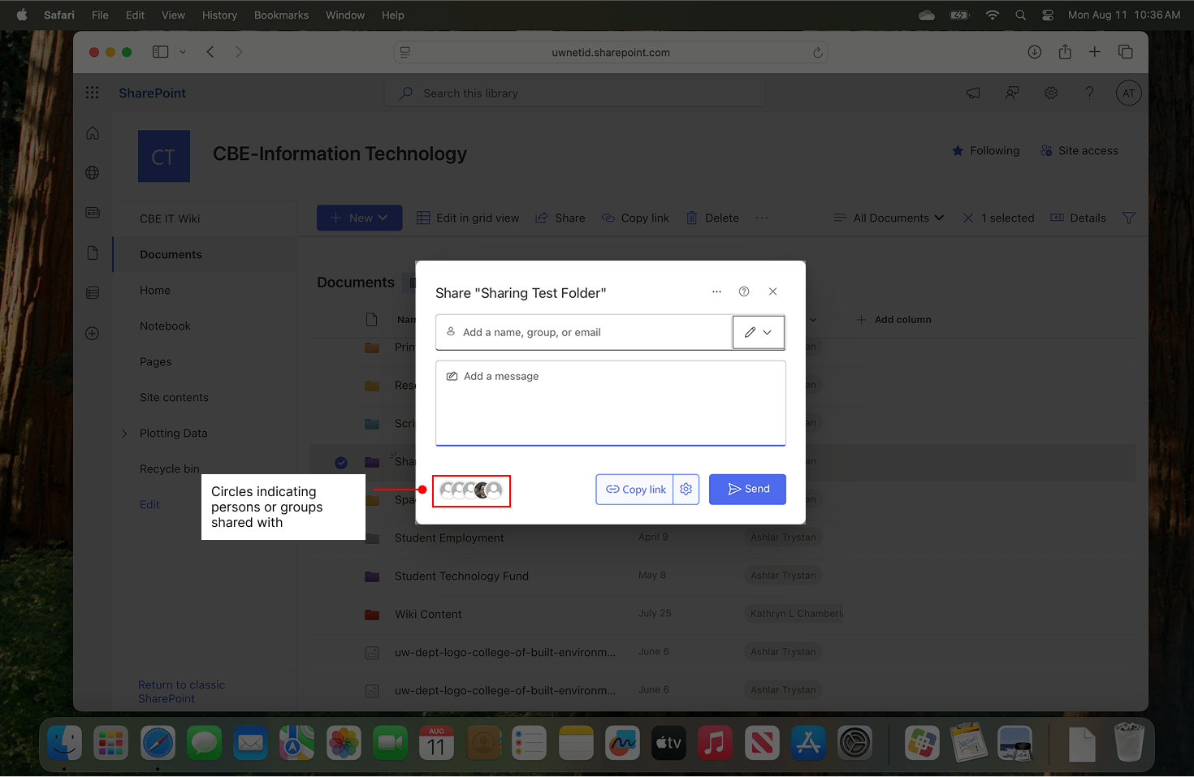Open help icon in share dialog
Viewport: 1194px width, 777px height.
[x=743, y=291]
